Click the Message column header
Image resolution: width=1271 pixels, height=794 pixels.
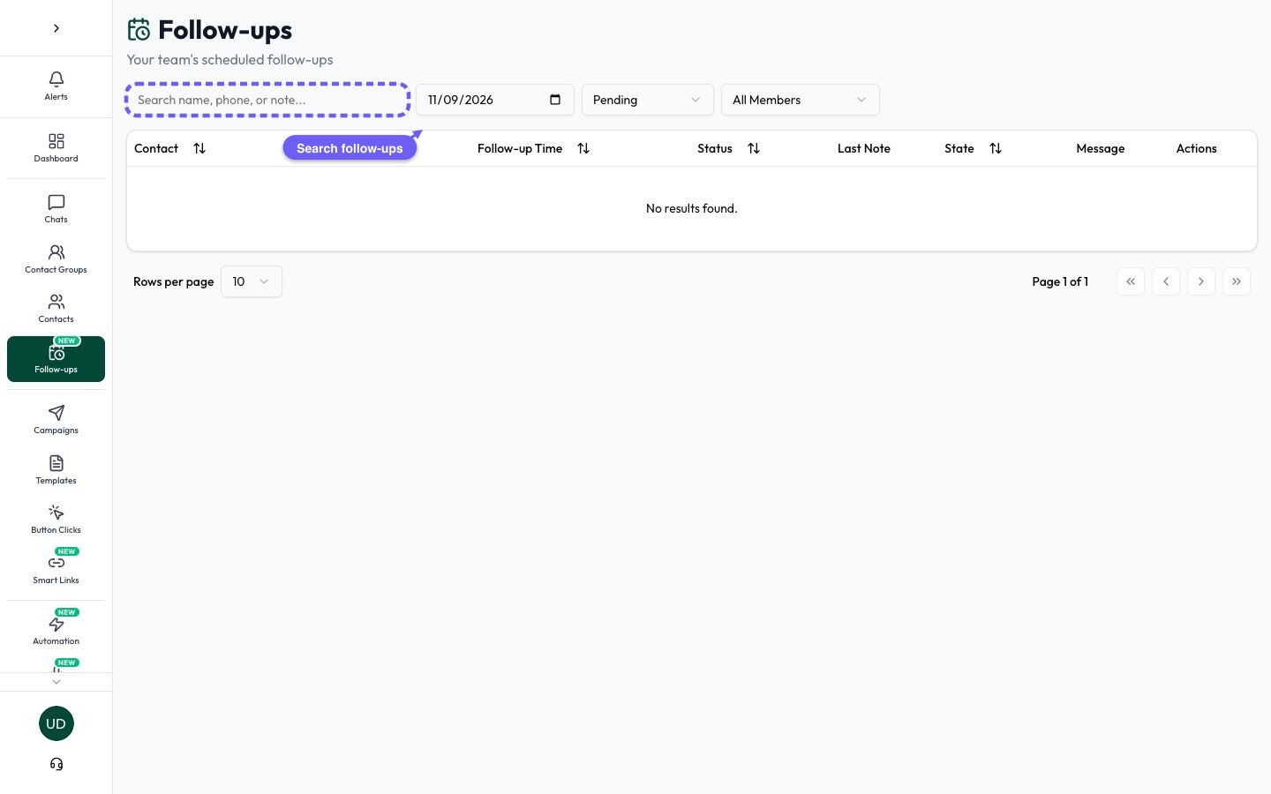coord(1101,148)
